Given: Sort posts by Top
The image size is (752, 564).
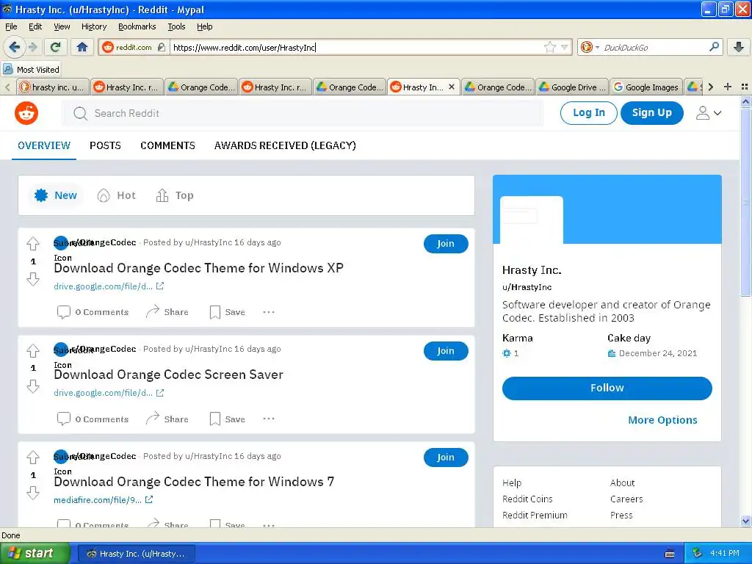Looking at the screenshot, I should click(x=175, y=195).
